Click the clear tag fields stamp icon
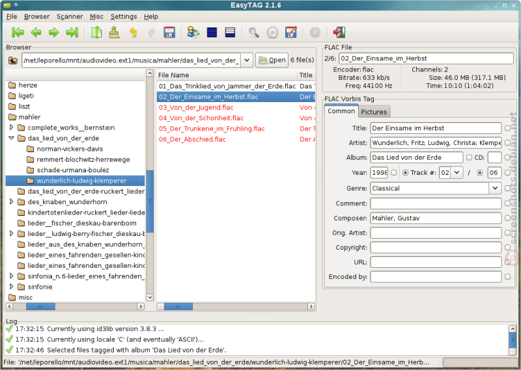Screen dimensions: 521x370 (x=115, y=33)
